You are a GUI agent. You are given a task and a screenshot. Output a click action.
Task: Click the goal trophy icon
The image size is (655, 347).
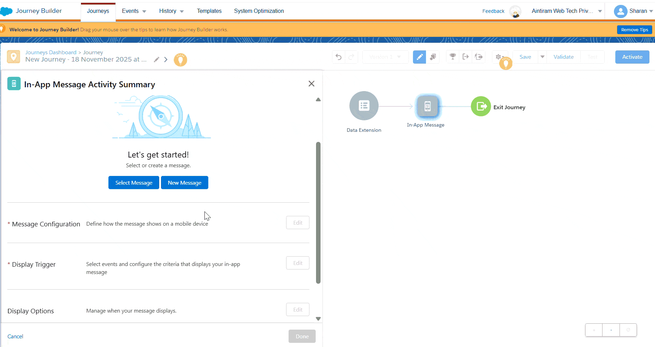pos(453,57)
